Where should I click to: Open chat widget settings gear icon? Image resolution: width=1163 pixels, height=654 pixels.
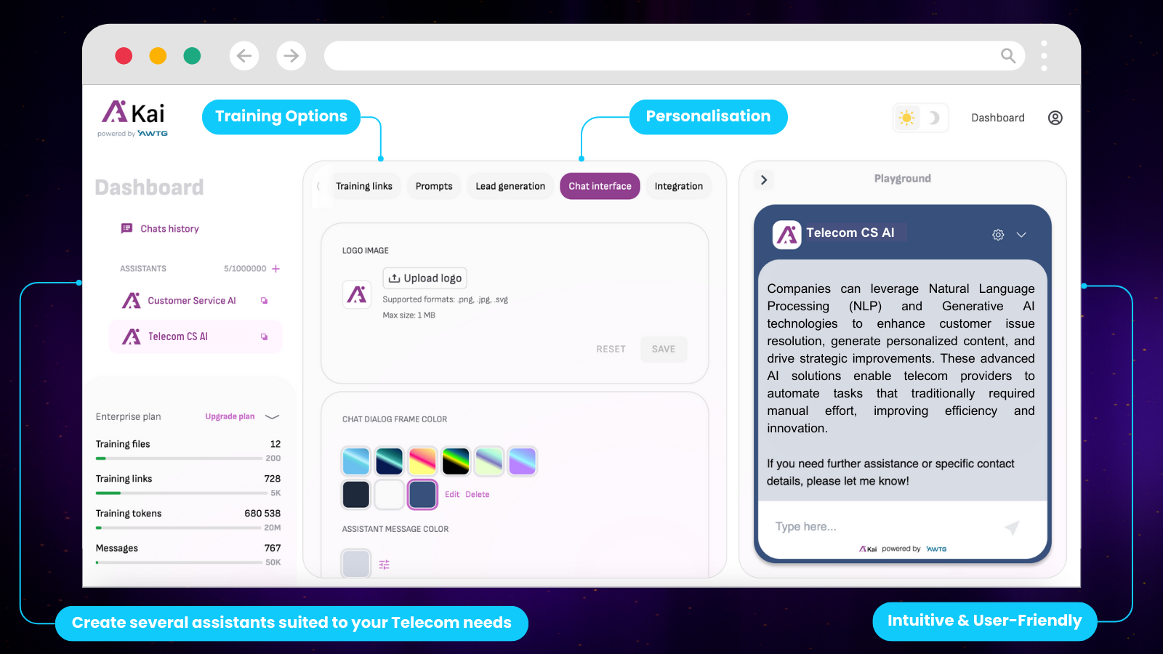998,235
